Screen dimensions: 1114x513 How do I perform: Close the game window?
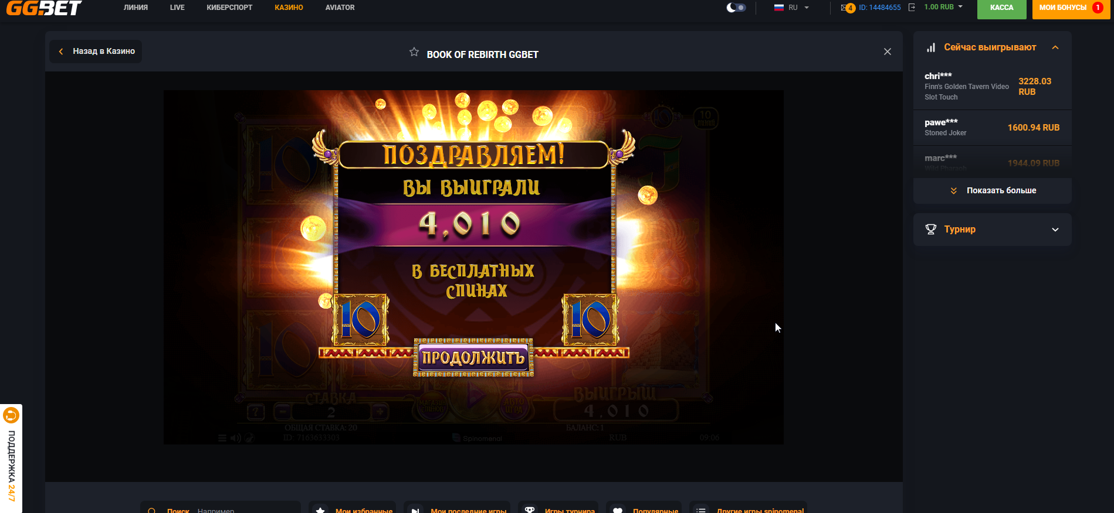(888, 52)
